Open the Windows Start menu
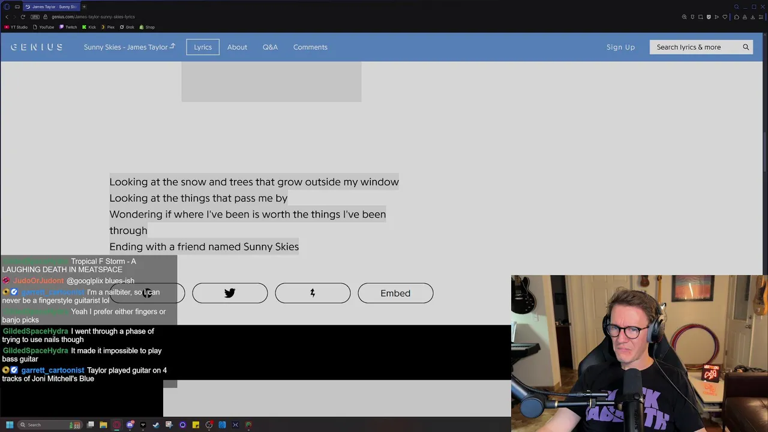Image resolution: width=768 pixels, height=432 pixels. point(10,425)
